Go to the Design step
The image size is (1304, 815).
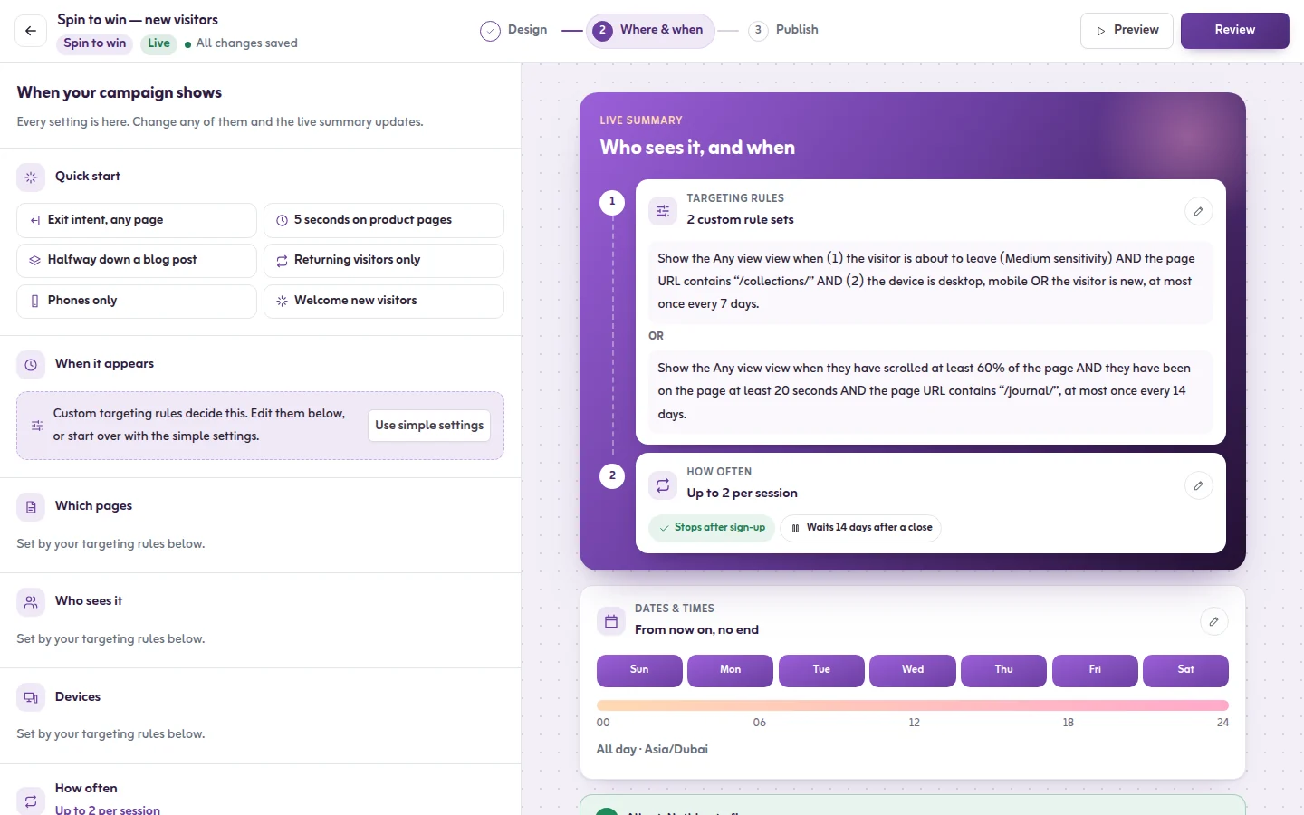[513, 30]
